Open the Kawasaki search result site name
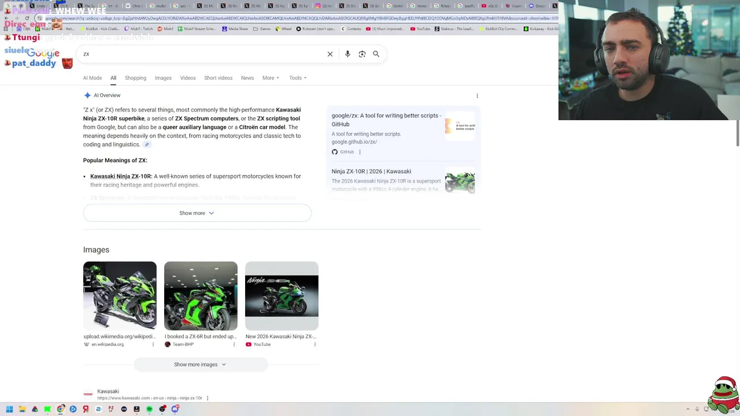The height and width of the screenshot is (416, 740). click(108, 392)
